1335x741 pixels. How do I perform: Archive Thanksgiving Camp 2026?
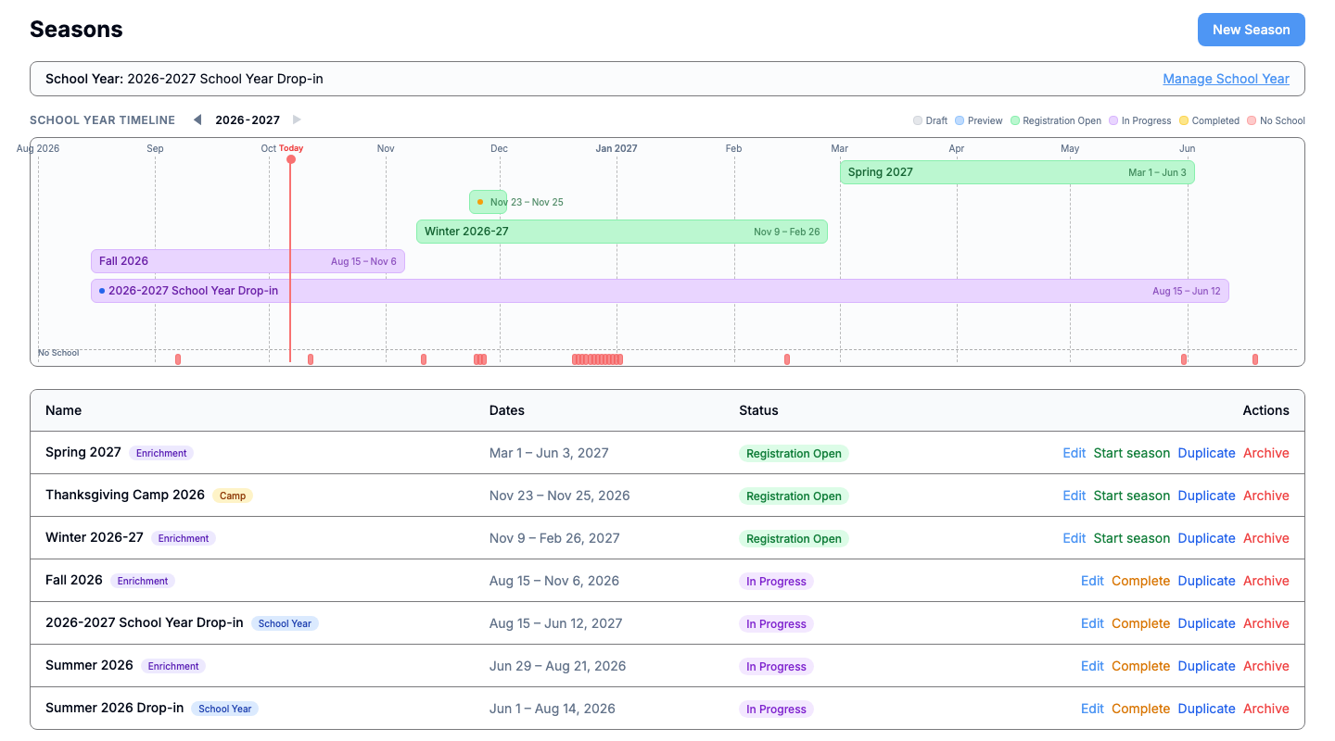[x=1266, y=496]
